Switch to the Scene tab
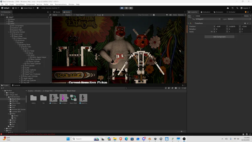 (57, 12)
